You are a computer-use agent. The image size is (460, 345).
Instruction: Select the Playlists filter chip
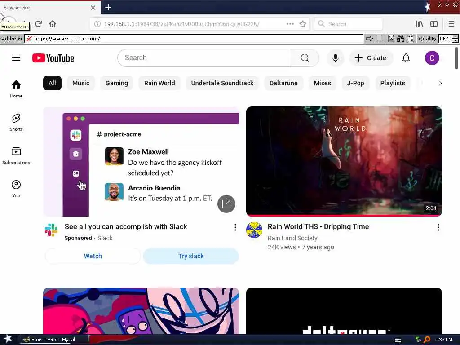click(x=393, y=83)
